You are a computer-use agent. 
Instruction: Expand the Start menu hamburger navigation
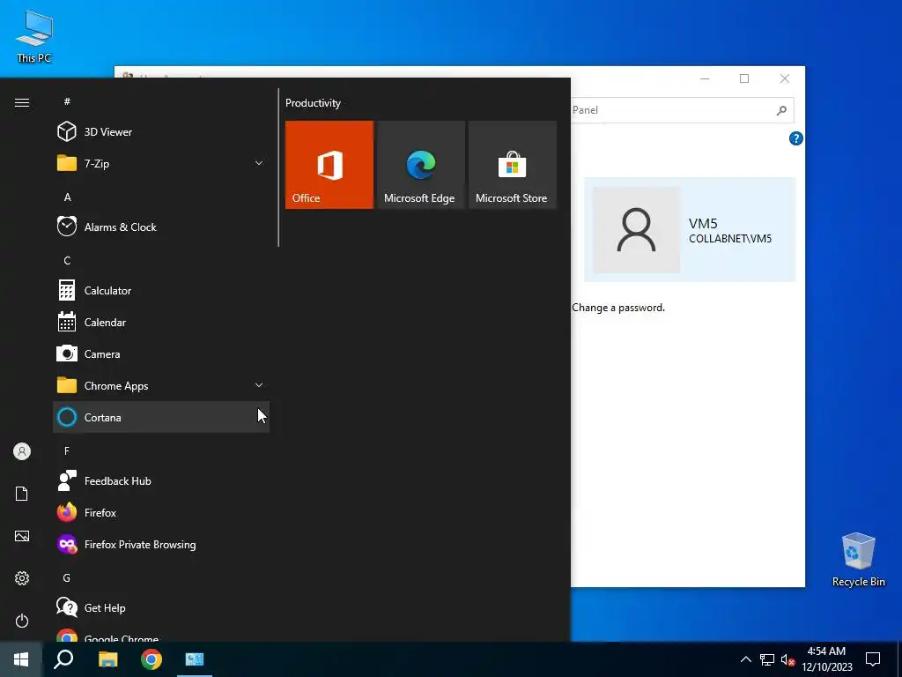(22, 102)
